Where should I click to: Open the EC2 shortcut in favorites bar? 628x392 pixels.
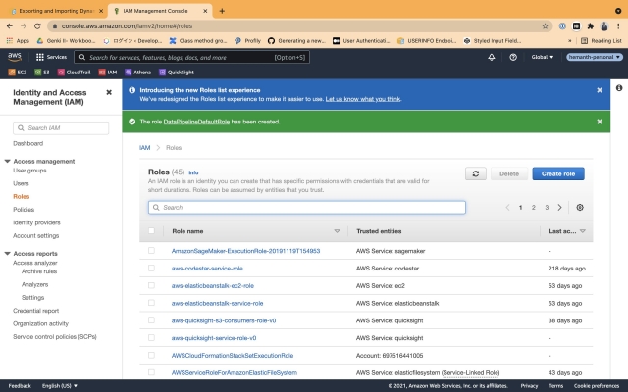(18, 73)
